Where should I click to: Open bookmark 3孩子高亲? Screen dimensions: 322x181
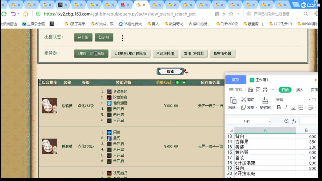pos(75,24)
